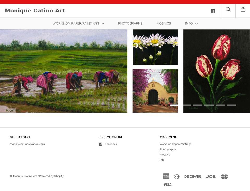
Task: Select the third slideshow indicator bar
Action: coord(198,105)
